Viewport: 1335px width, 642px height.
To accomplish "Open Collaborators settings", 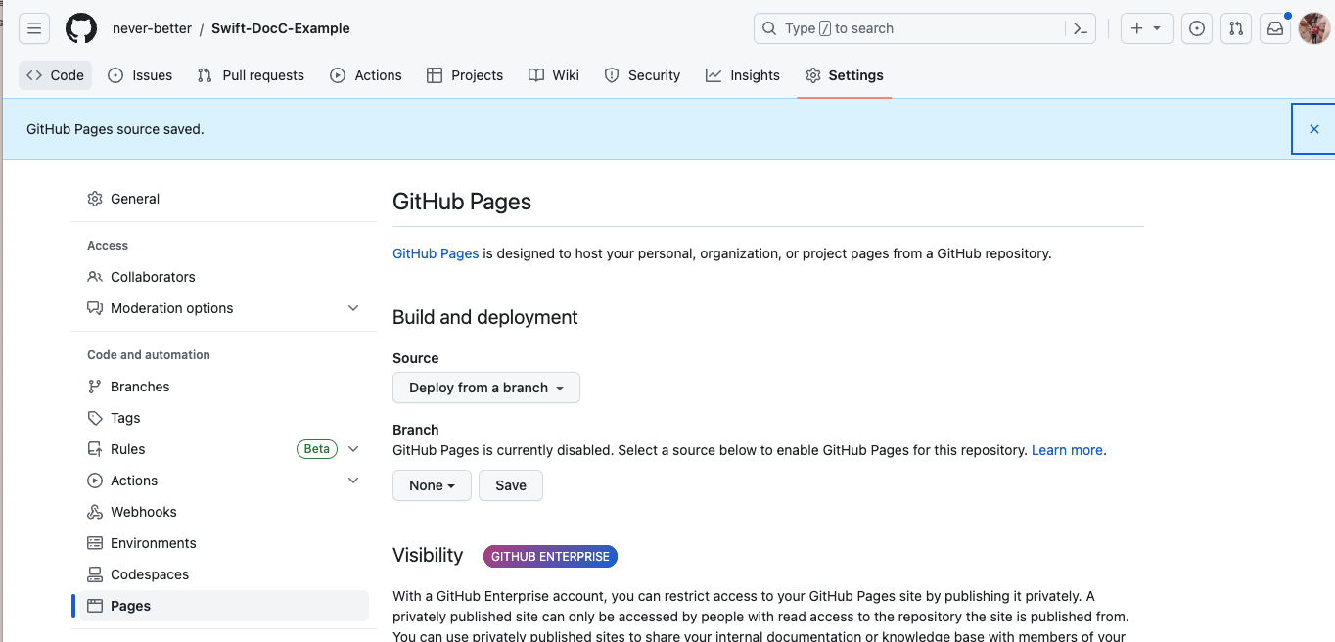I will (x=223, y=277).
